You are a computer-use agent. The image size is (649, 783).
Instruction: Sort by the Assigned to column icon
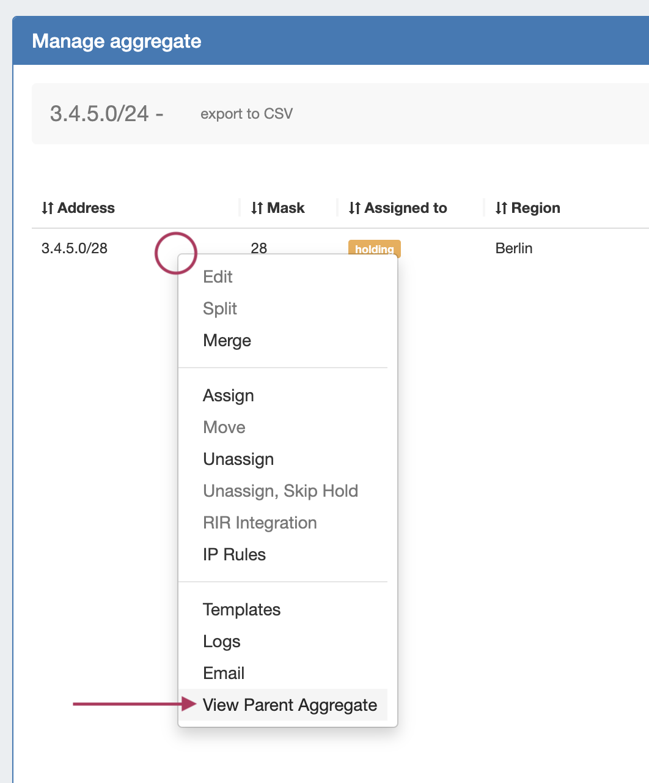tap(354, 208)
